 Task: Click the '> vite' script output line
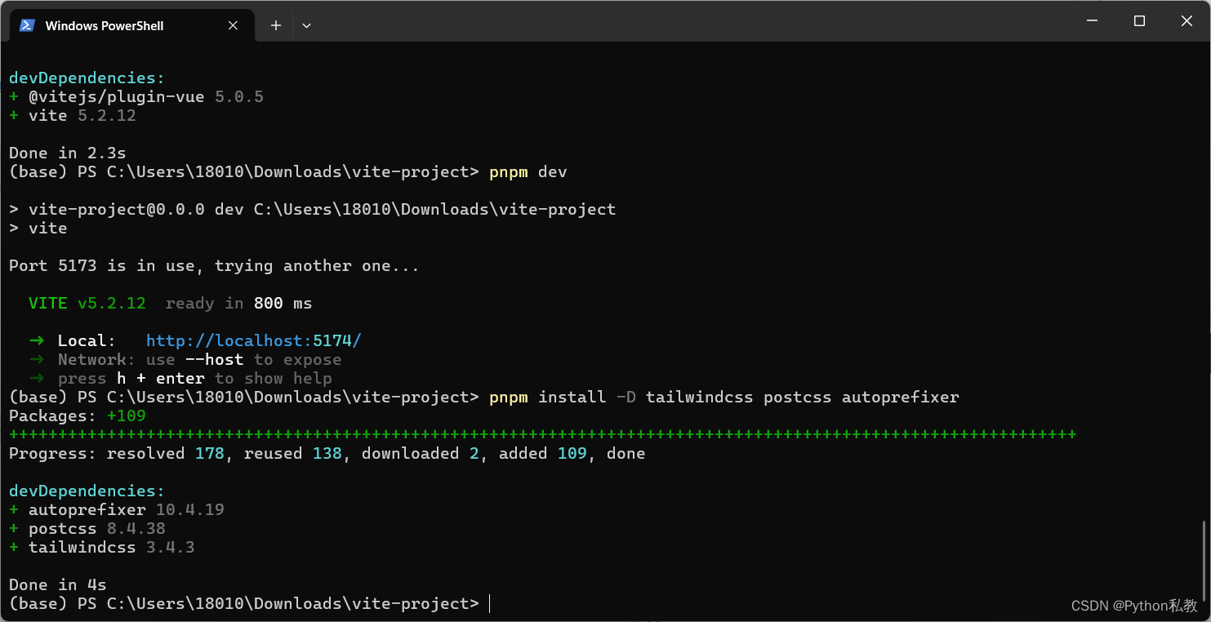pos(38,228)
